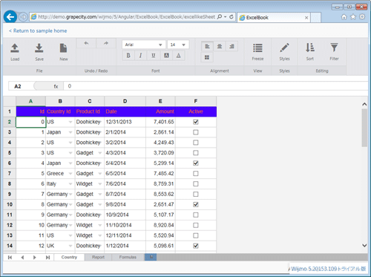This screenshot has height=277, width=371.
Task: Select column D header
Action: click(125, 101)
